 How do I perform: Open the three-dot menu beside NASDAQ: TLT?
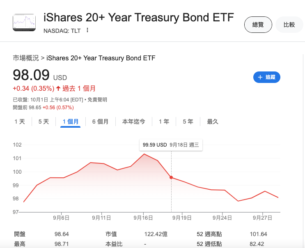point(87,30)
